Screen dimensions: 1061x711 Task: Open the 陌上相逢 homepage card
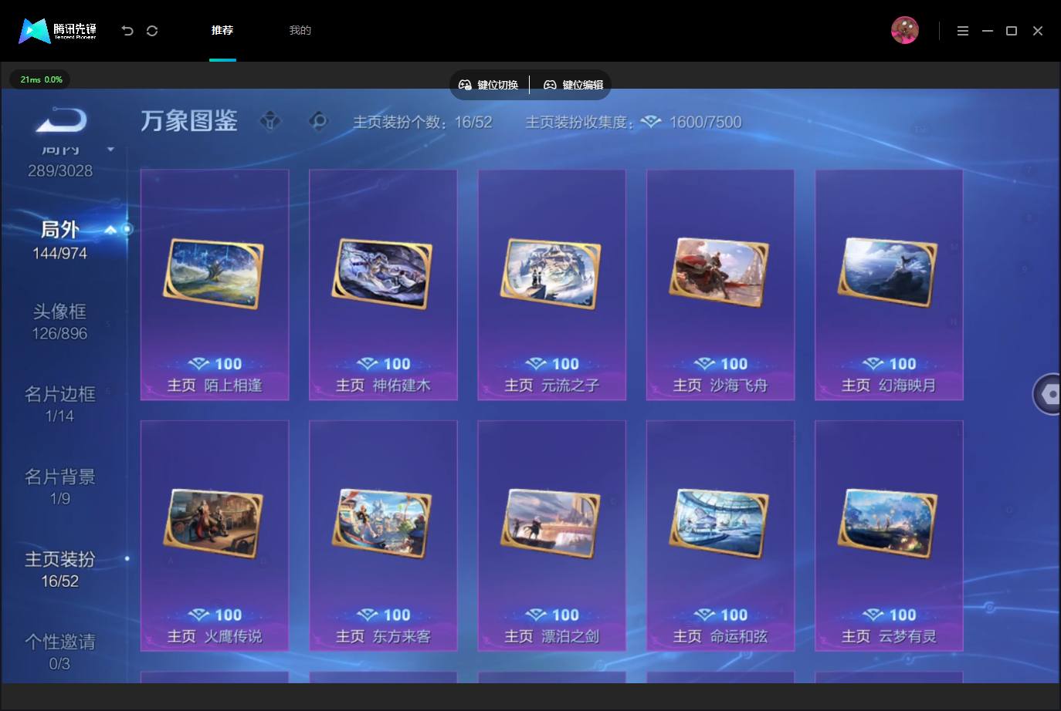(x=215, y=285)
